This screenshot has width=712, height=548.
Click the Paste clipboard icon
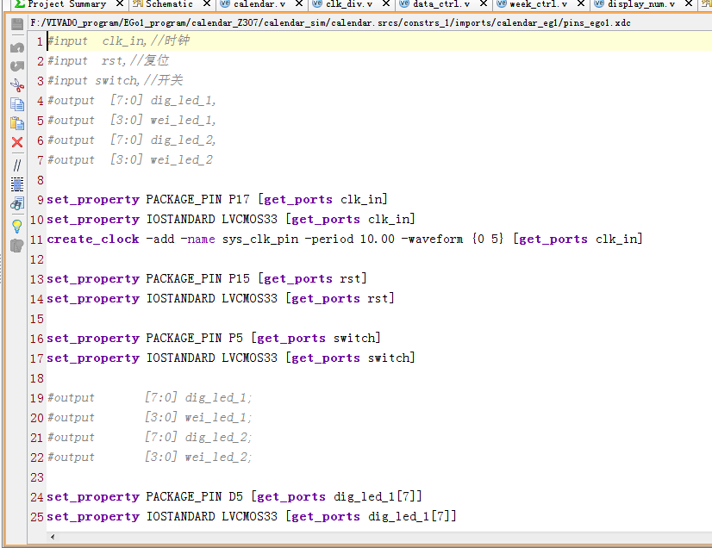click(x=16, y=123)
